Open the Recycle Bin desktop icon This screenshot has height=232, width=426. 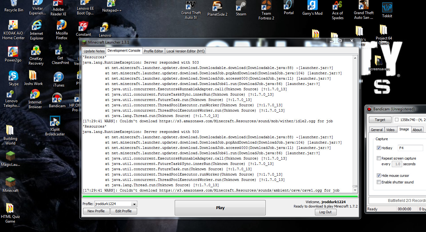coord(13,6)
